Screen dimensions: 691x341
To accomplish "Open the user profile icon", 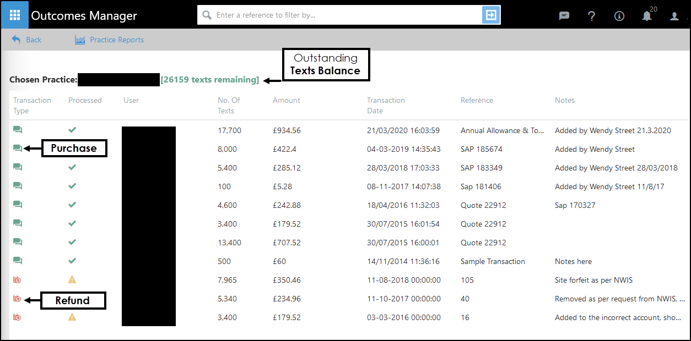I will (674, 16).
